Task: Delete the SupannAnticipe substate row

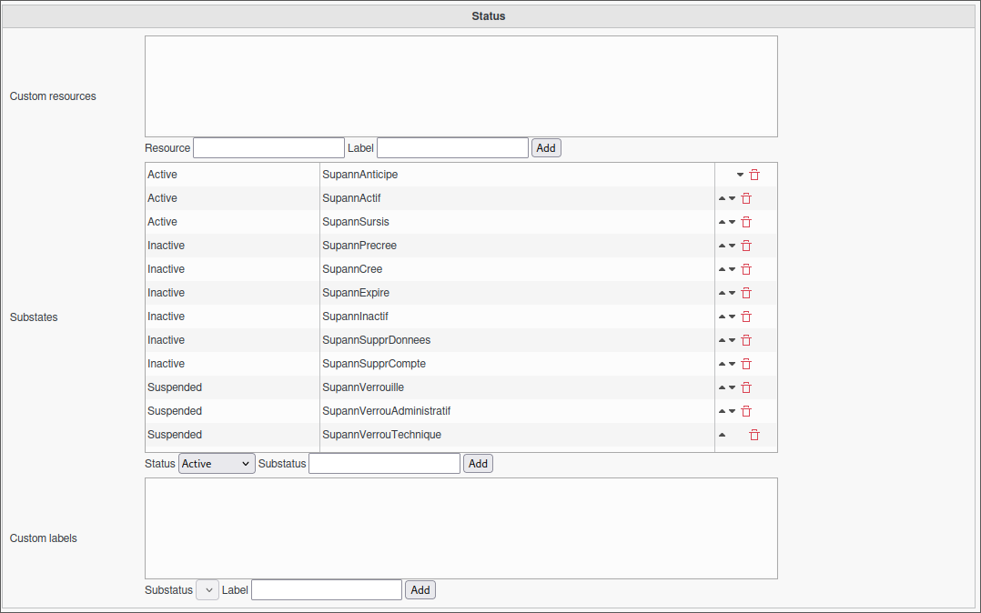Action: (x=753, y=175)
